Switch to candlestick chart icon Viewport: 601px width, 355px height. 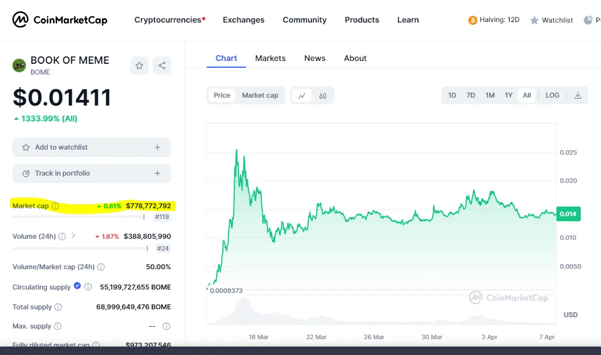pos(323,95)
